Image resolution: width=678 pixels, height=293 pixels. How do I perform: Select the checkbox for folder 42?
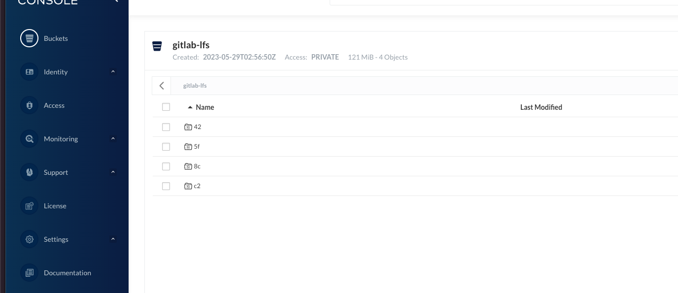(x=166, y=127)
